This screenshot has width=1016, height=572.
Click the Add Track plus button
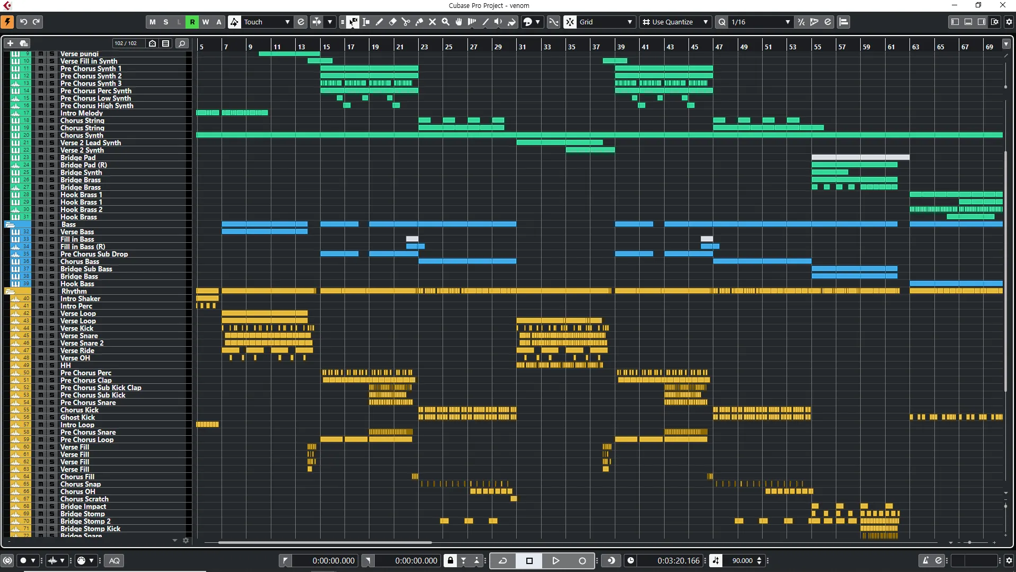10,43
